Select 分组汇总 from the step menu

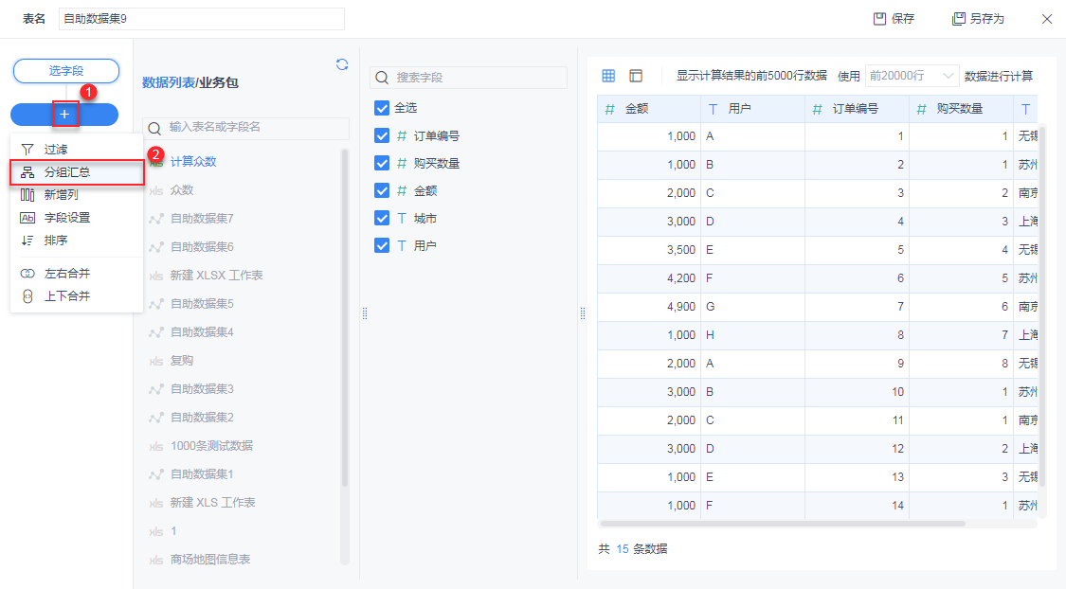77,172
